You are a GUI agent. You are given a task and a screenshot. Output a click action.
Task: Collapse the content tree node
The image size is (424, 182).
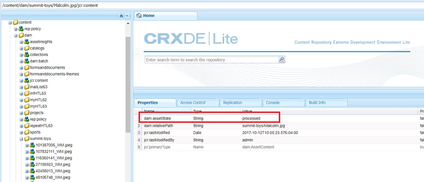pos(10,23)
